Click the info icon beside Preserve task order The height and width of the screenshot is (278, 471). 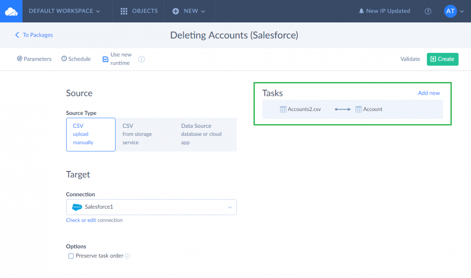tap(127, 256)
